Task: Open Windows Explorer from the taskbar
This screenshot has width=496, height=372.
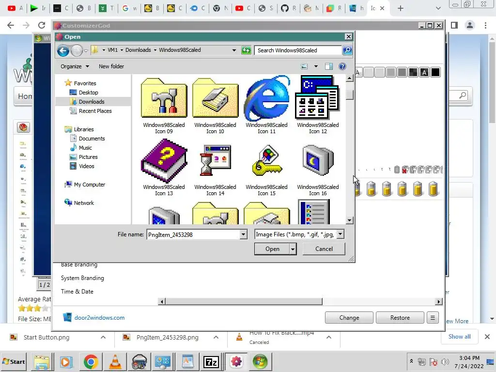Action: click(42, 361)
